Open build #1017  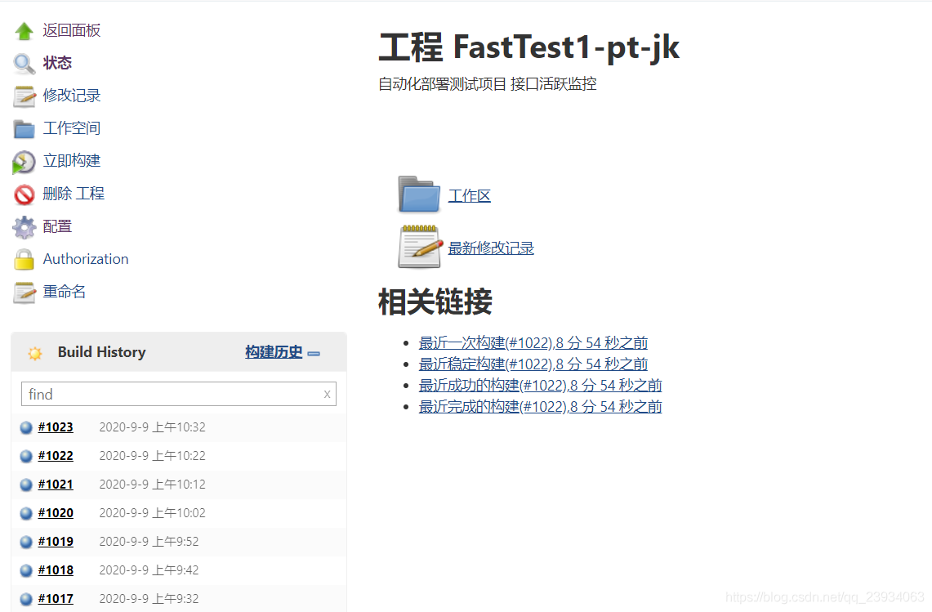56,598
